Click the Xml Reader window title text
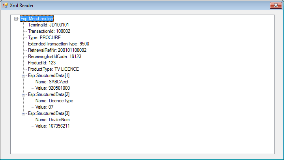Image resolution: width=284 pixels, height=160 pixels. pos(22,6)
